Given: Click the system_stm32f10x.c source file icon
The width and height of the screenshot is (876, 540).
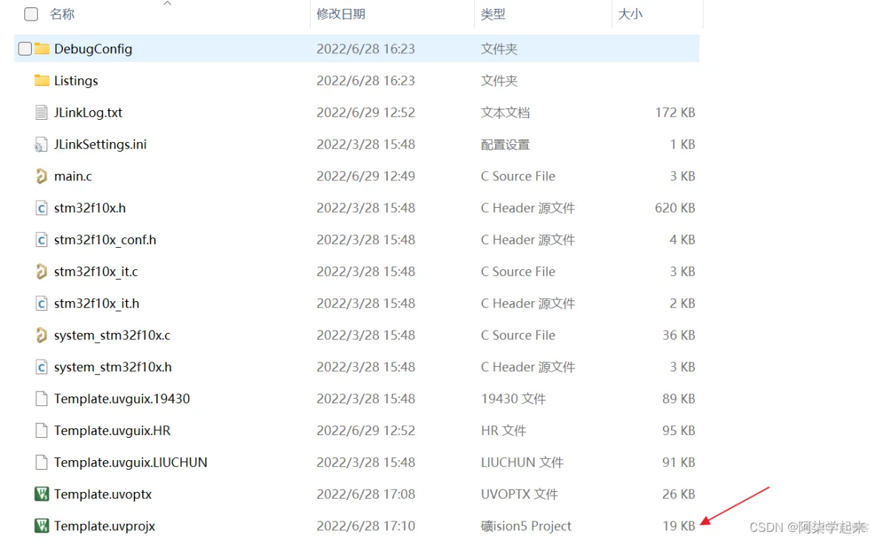Looking at the screenshot, I should point(41,335).
